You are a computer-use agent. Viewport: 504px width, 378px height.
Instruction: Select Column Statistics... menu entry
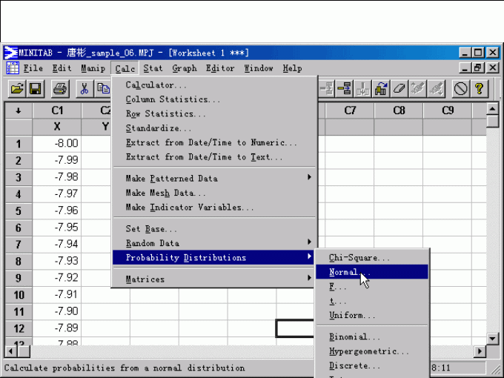tap(173, 99)
